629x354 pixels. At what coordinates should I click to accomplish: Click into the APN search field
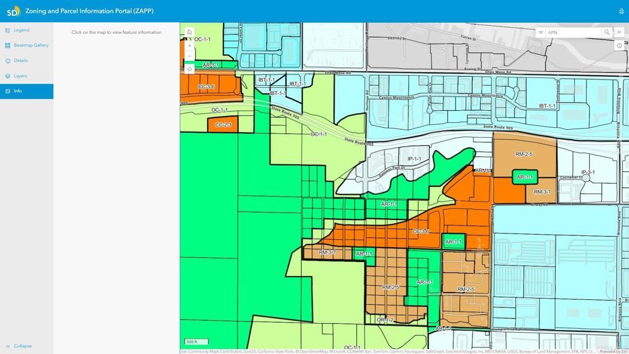point(572,33)
